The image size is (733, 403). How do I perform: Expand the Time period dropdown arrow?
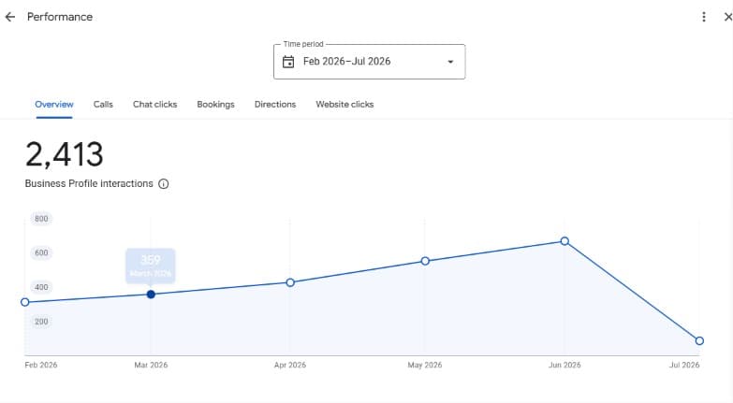click(450, 62)
